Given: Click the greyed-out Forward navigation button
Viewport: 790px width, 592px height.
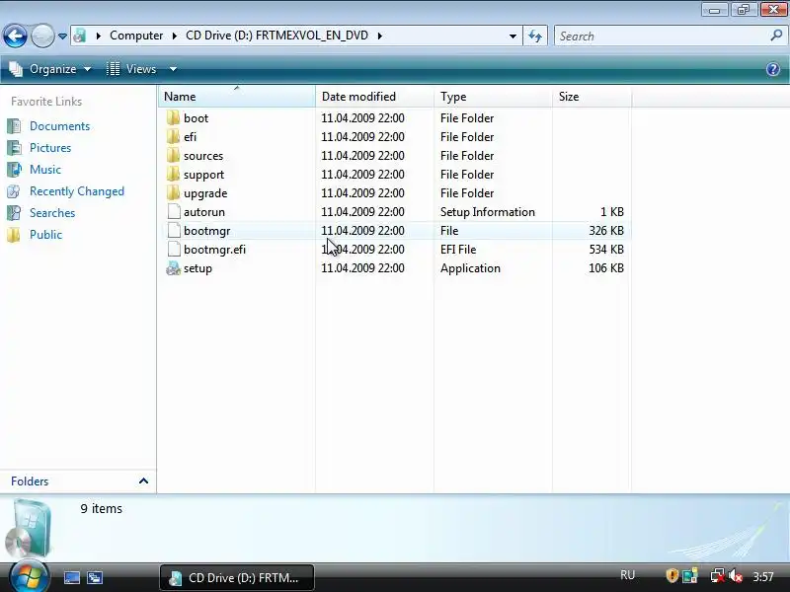Looking at the screenshot, I should 42,37.
